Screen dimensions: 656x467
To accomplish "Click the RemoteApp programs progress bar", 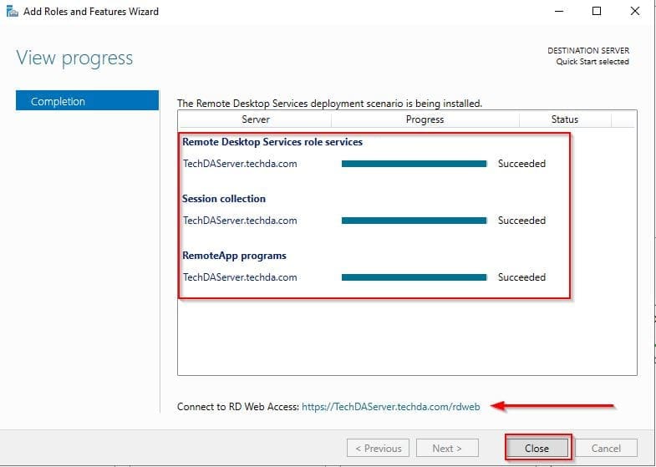I will point(414,277).
